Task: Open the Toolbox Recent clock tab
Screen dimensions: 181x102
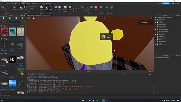Action: coord(16,18)
